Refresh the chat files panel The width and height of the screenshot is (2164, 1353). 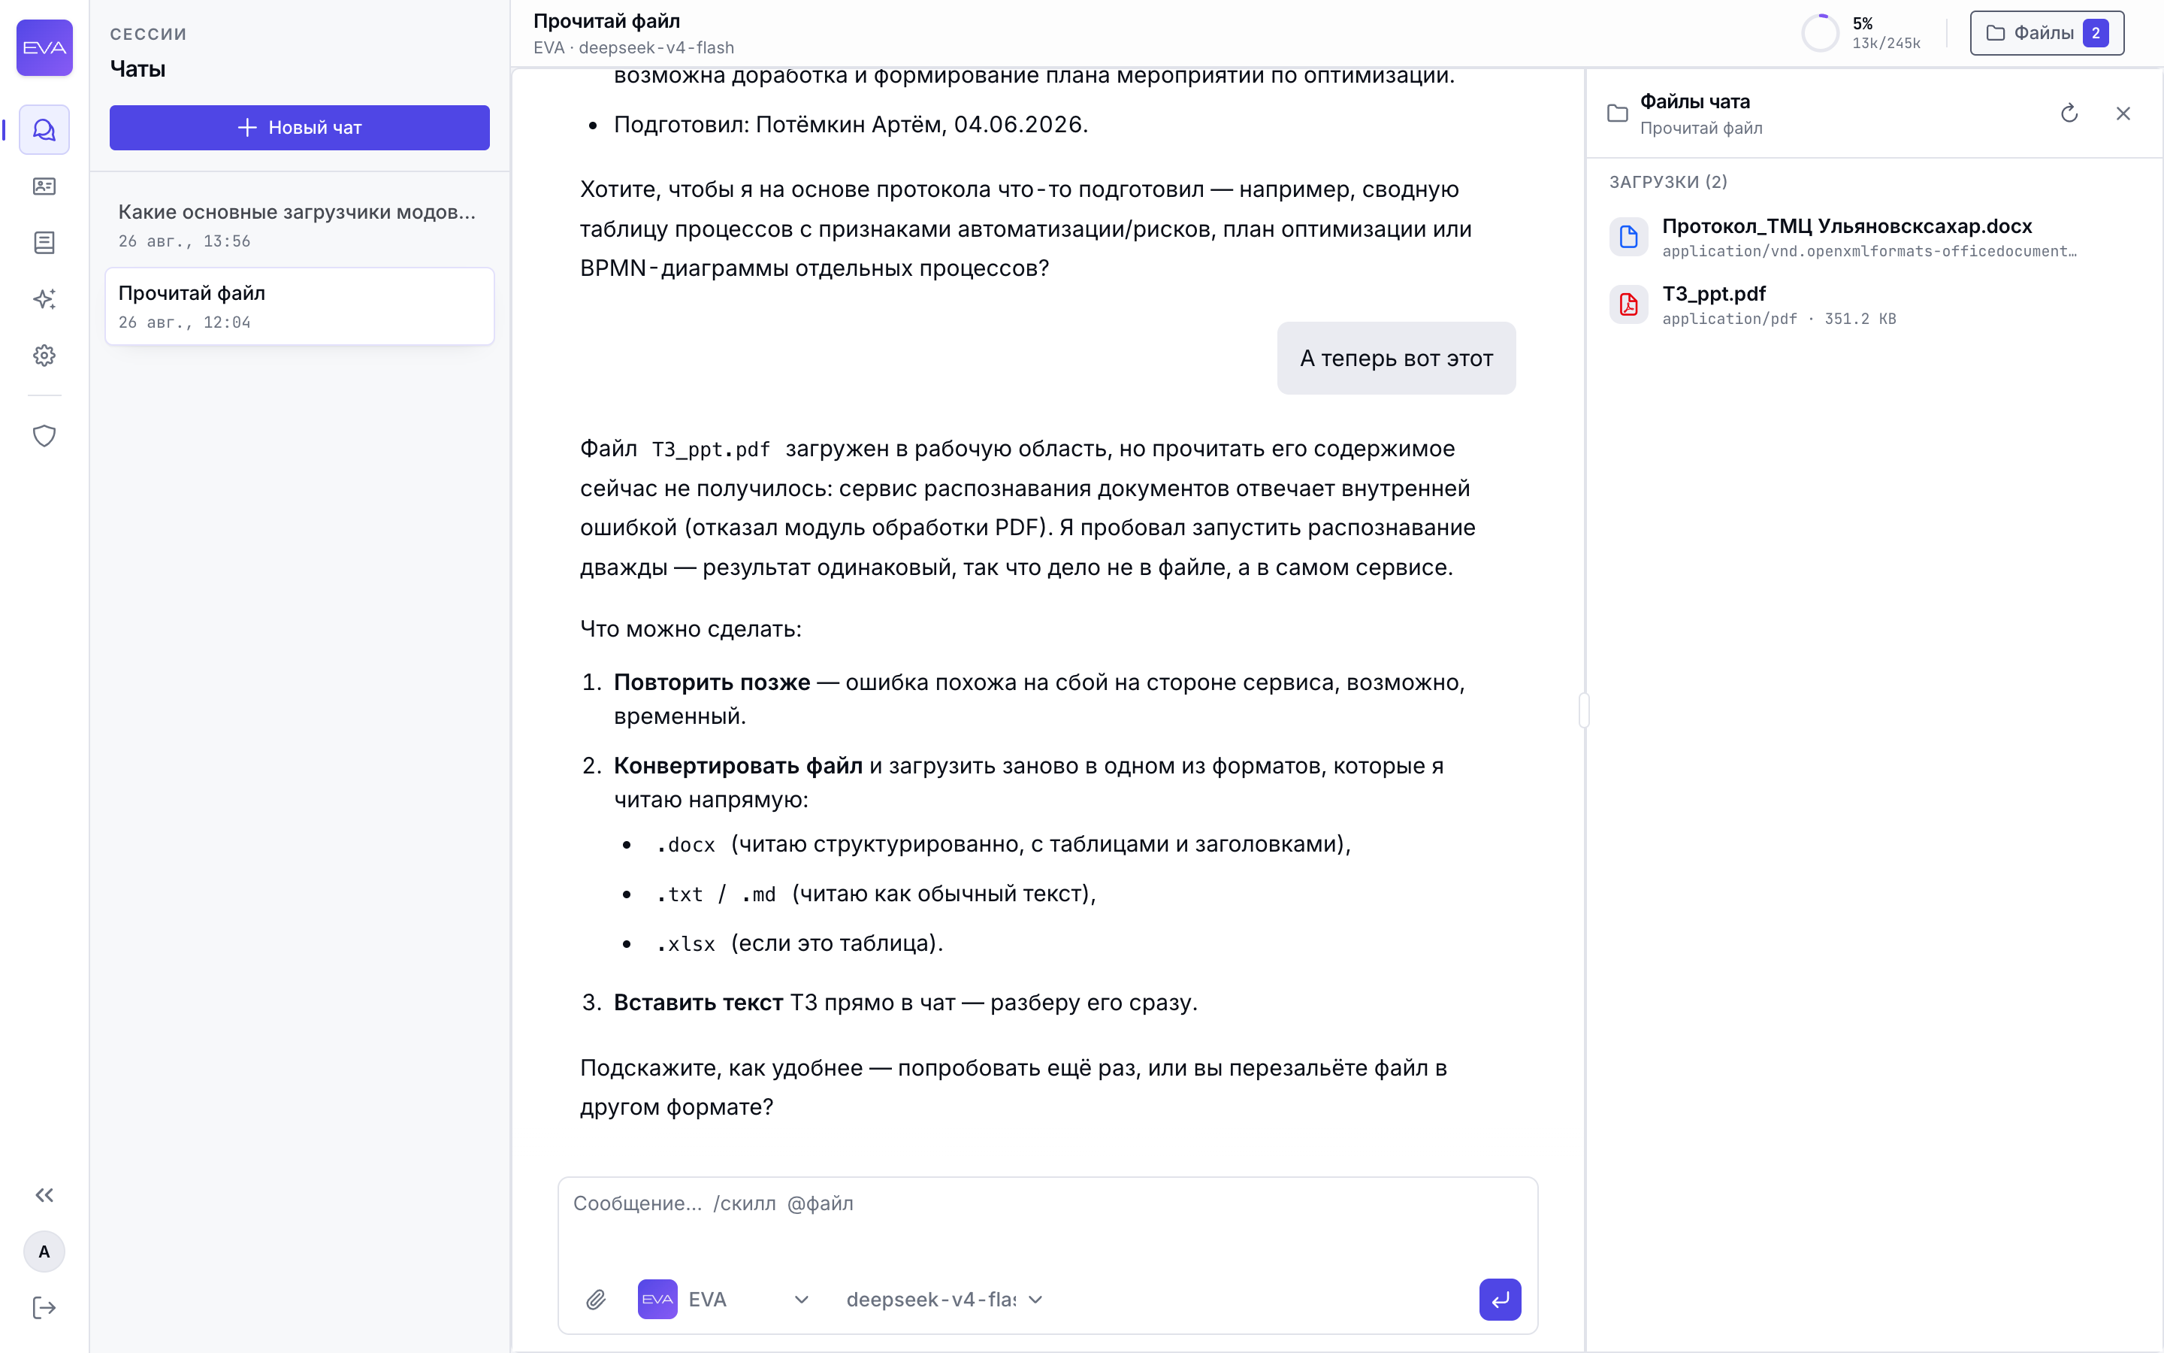[x=2069, y=114]
